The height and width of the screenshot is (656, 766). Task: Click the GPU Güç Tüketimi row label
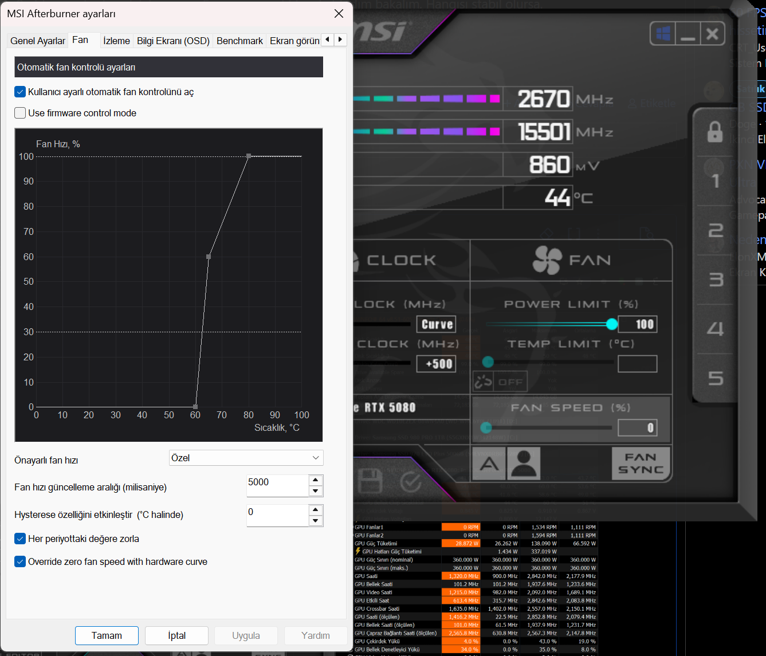pyautogui.click(x=376, y=543)
